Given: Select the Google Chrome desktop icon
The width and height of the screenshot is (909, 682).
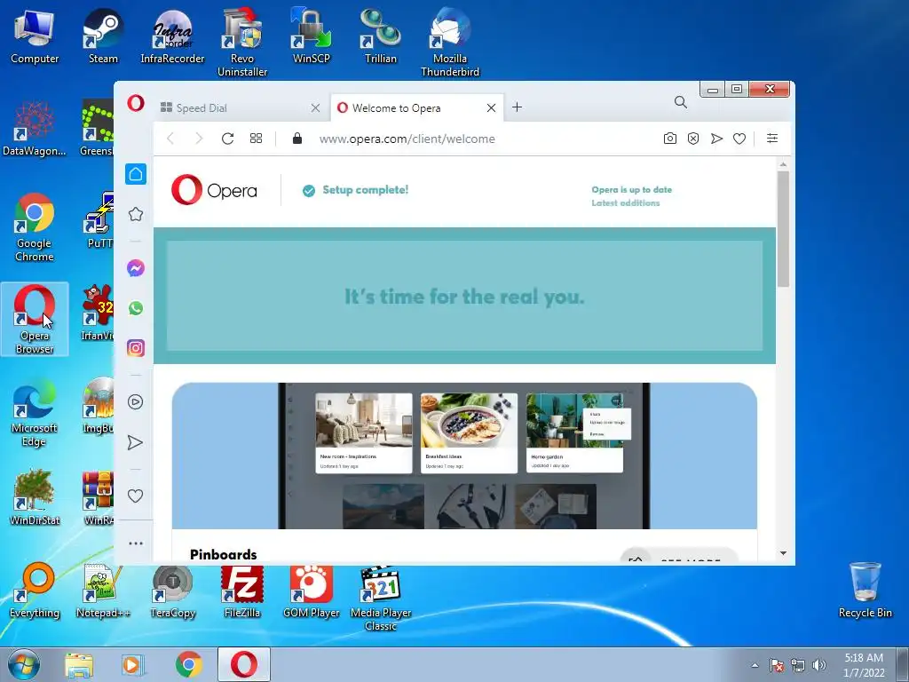Looking at the screenshot, I should 35,227.
